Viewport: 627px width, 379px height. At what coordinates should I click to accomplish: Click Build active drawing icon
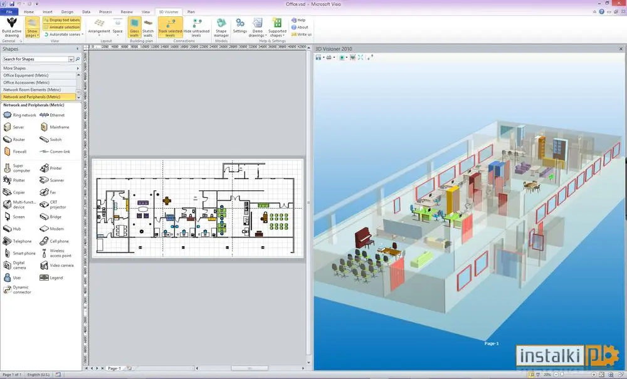pyautogui.click(x=11, y=23)
